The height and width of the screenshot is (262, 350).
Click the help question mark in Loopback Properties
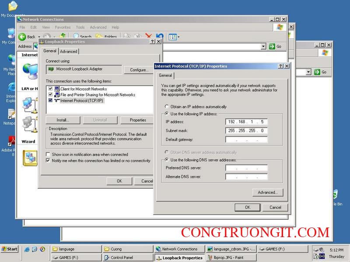(x=152, y=41)
